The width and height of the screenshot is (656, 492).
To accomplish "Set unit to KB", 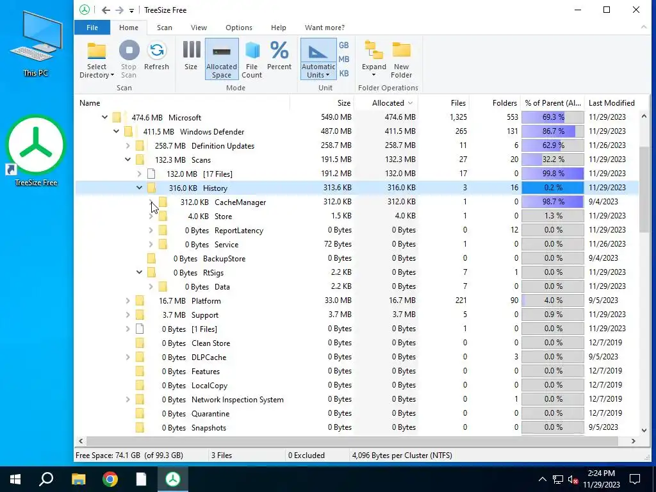I will tap(344, 73).
